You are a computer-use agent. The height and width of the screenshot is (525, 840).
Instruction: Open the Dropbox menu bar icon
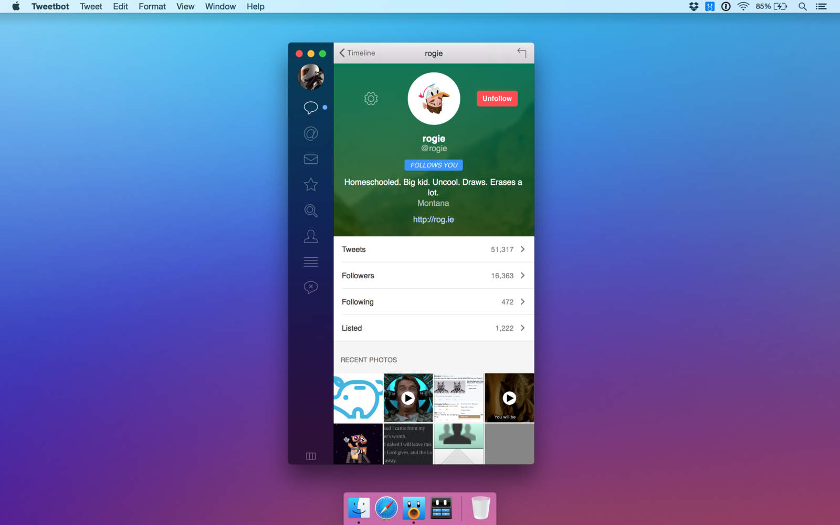[x=692, y=6]
